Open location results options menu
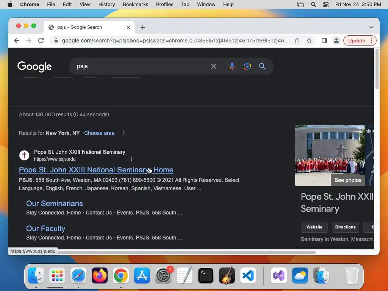This screenshot has height=291, width=388. pos(124,133)
